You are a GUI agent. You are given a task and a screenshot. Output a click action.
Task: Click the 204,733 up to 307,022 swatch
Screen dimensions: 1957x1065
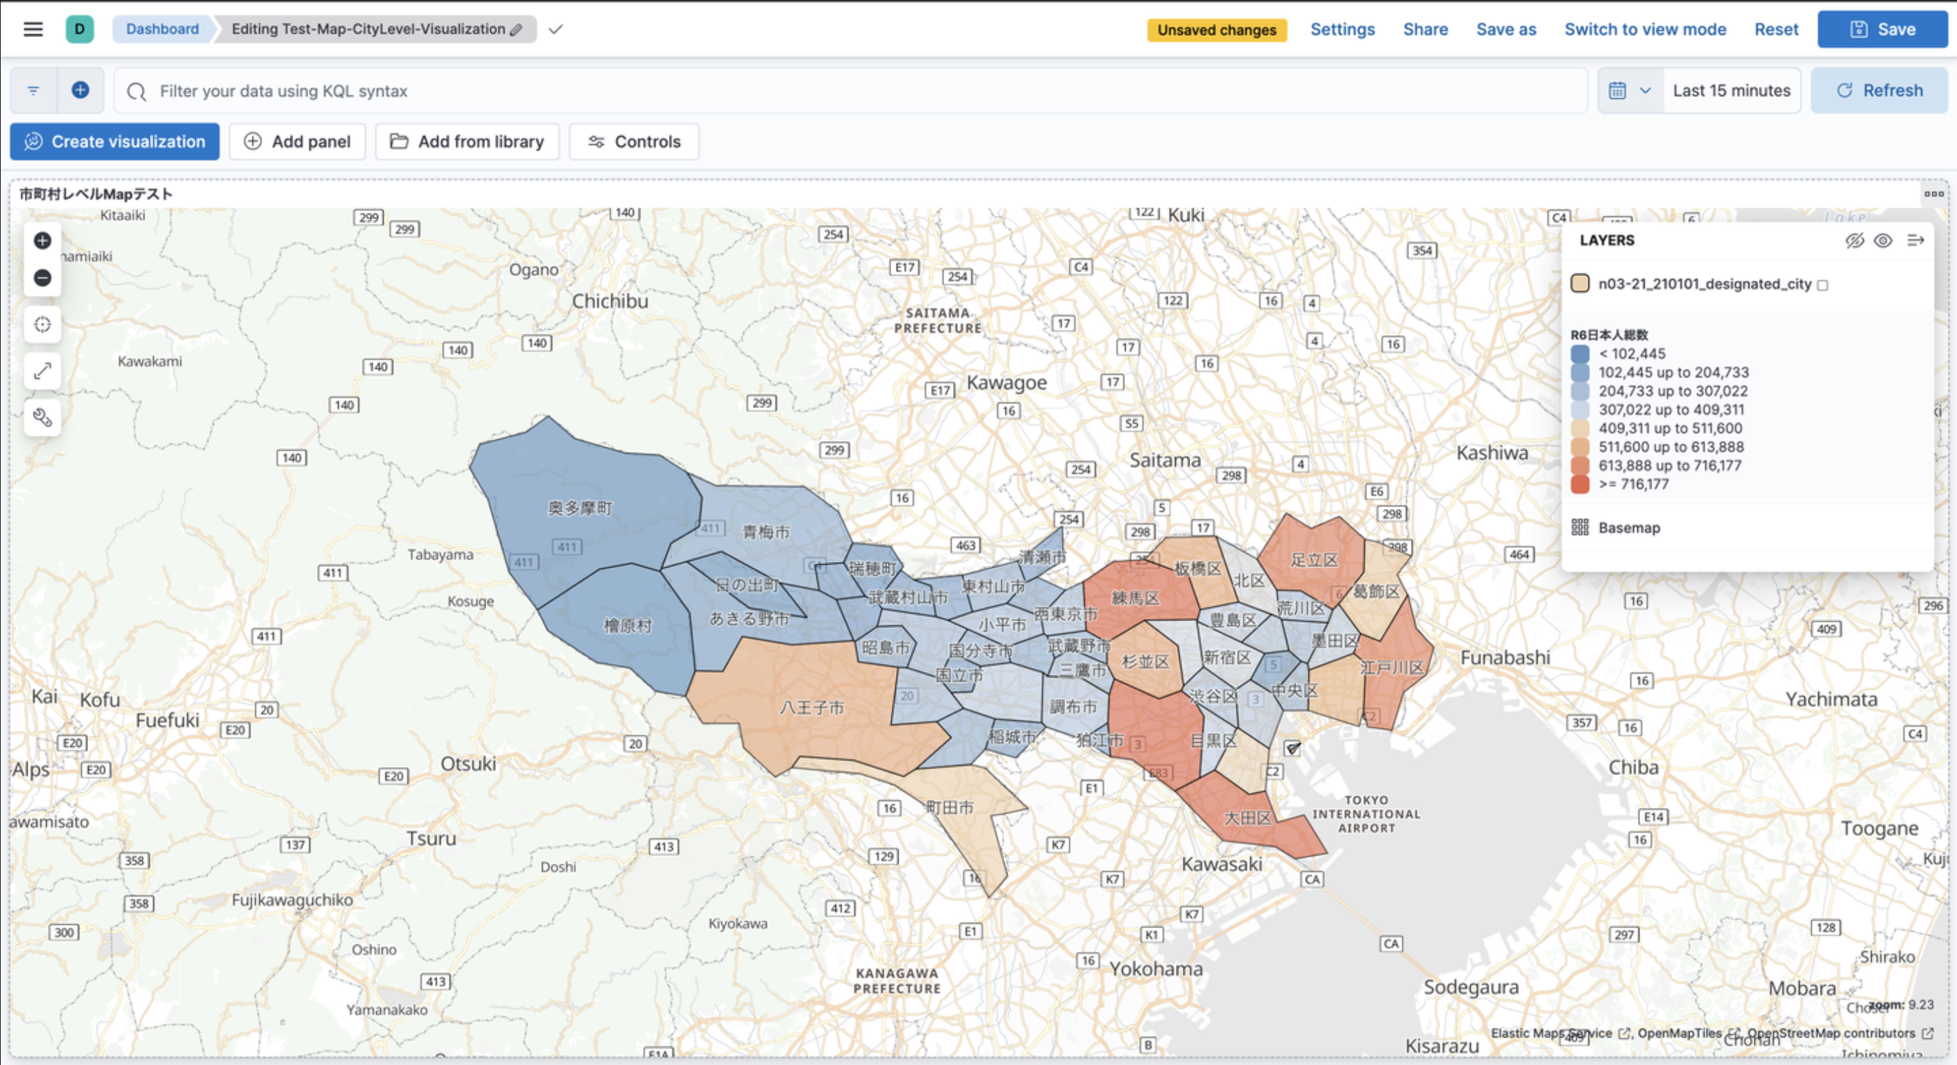[1580, 391]
